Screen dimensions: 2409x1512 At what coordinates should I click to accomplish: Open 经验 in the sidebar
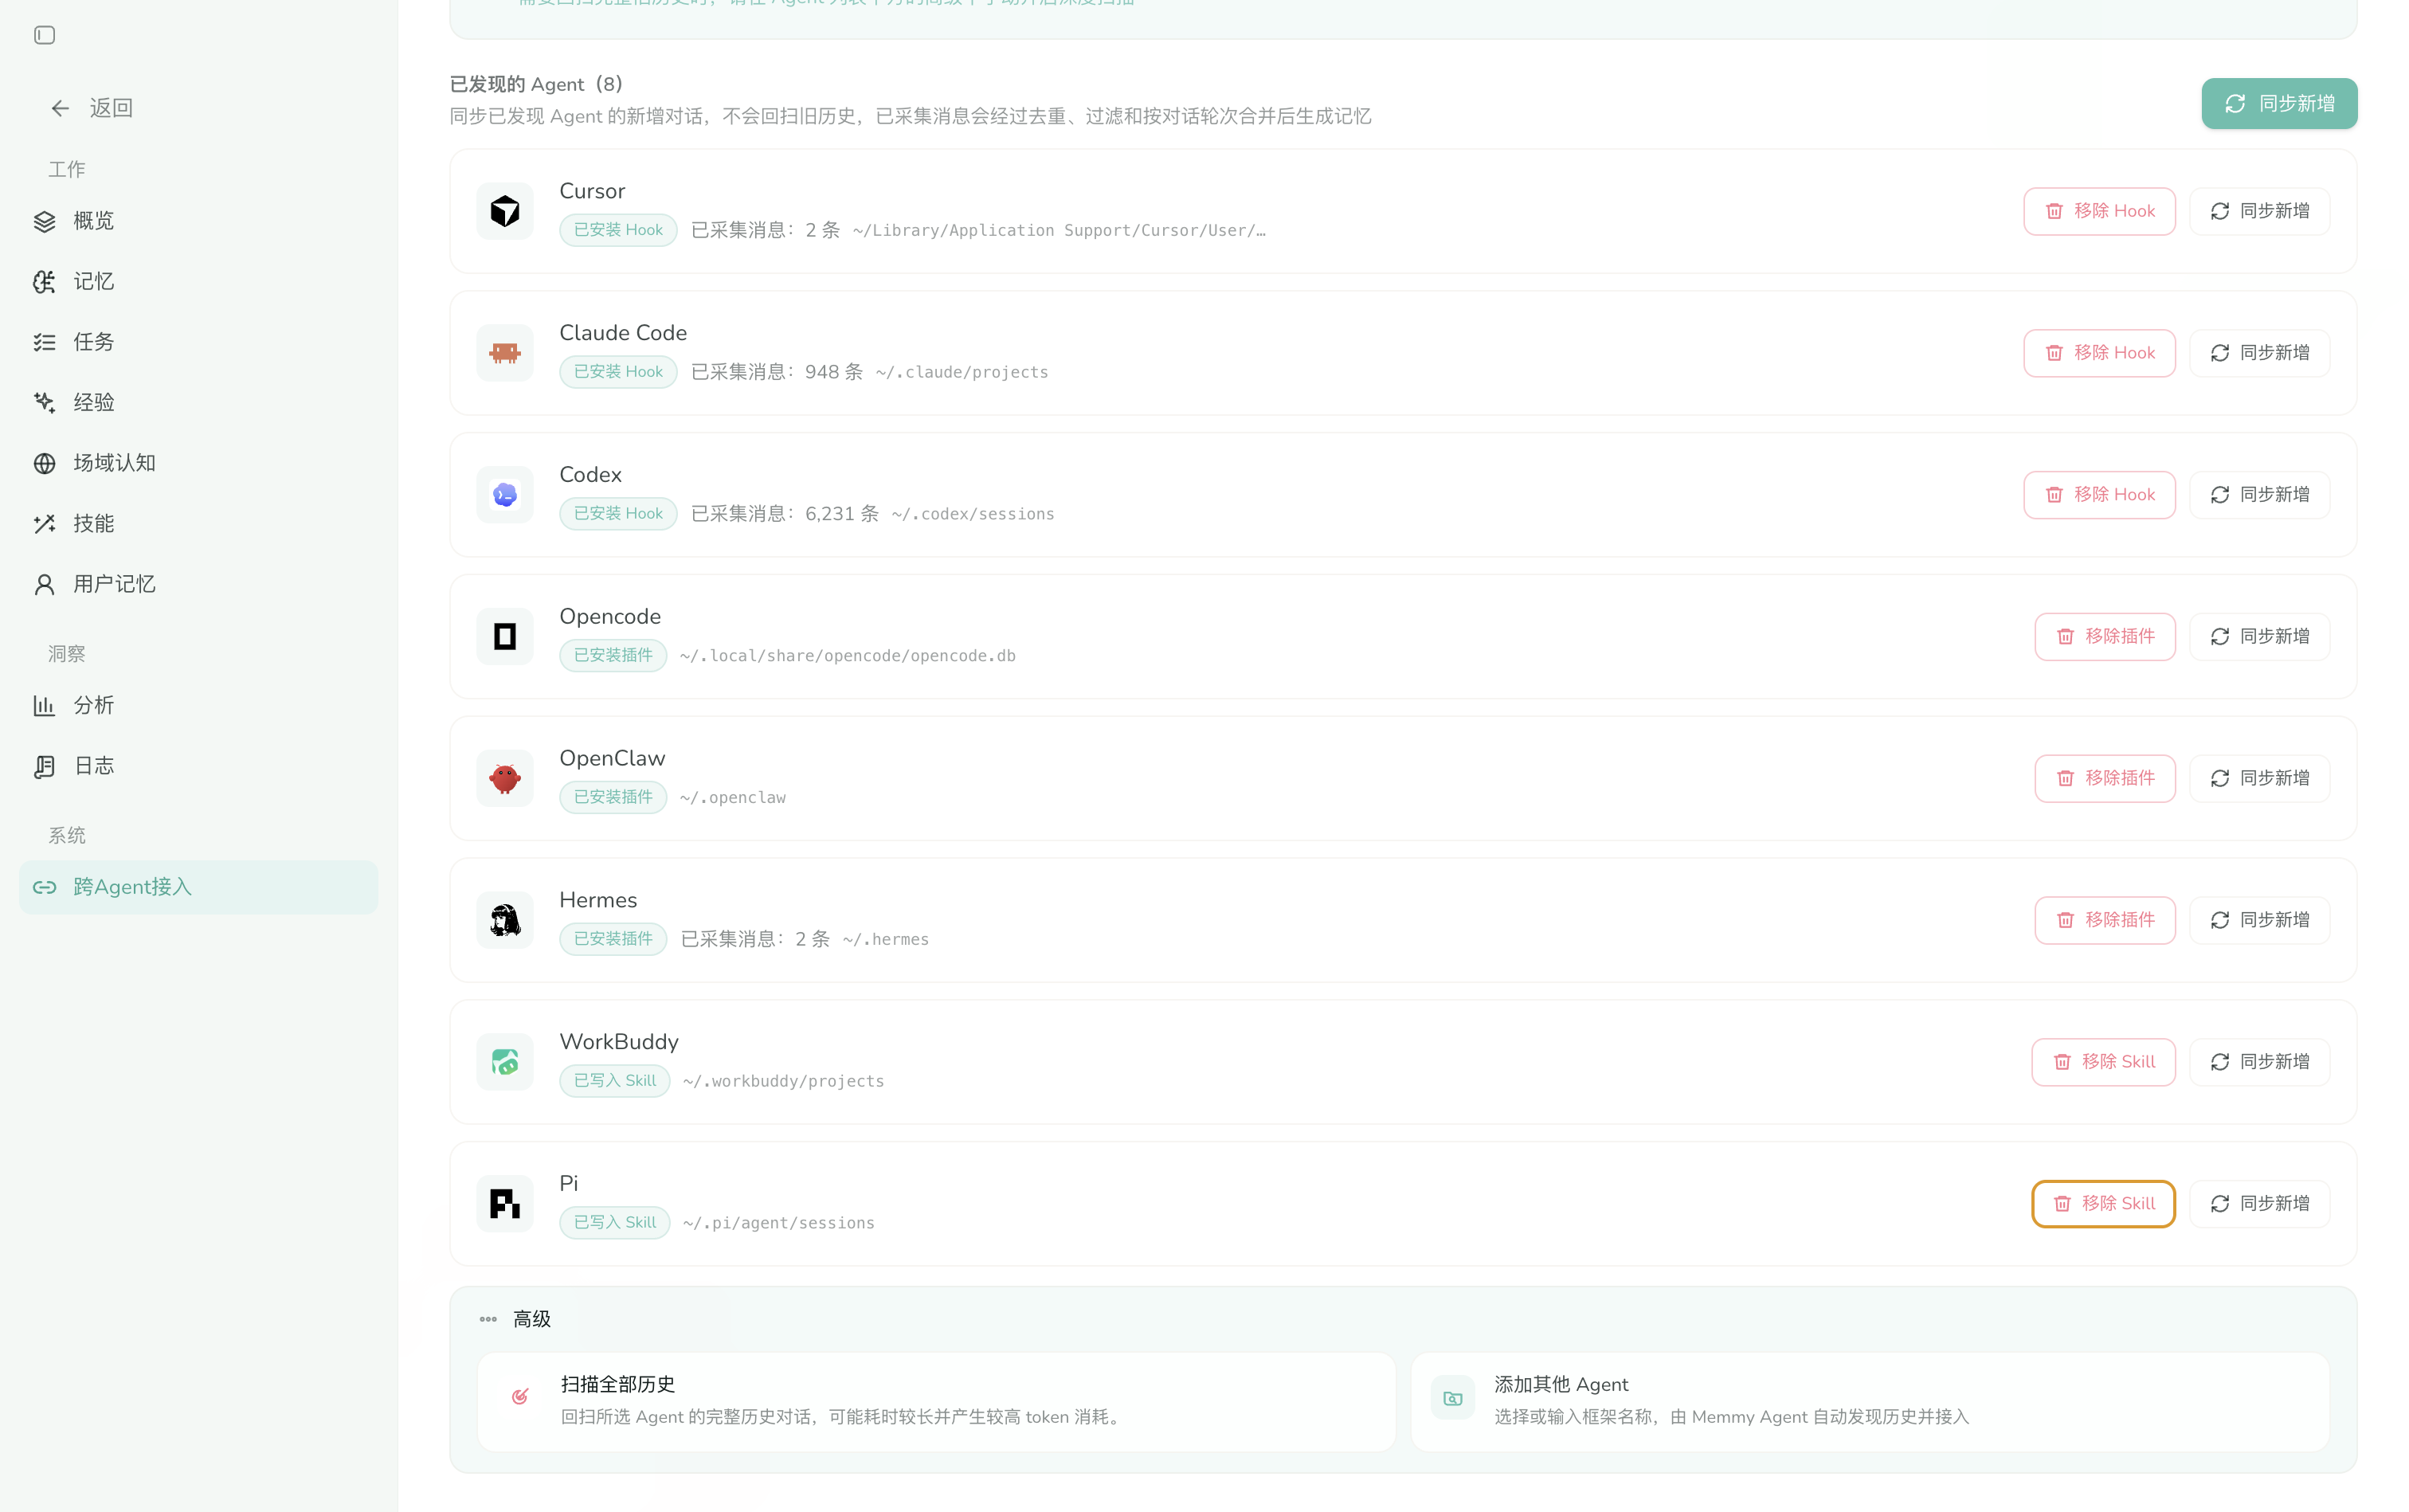[x=198, y=403]
